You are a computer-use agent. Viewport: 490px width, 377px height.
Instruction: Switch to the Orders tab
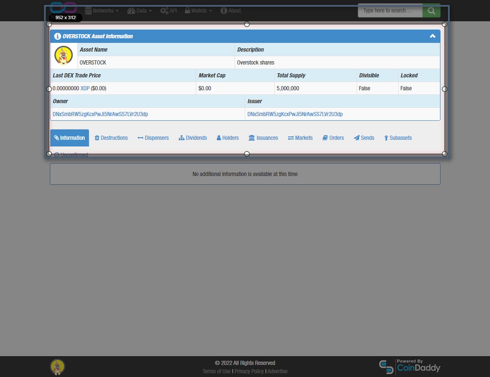tap(333, 138)
